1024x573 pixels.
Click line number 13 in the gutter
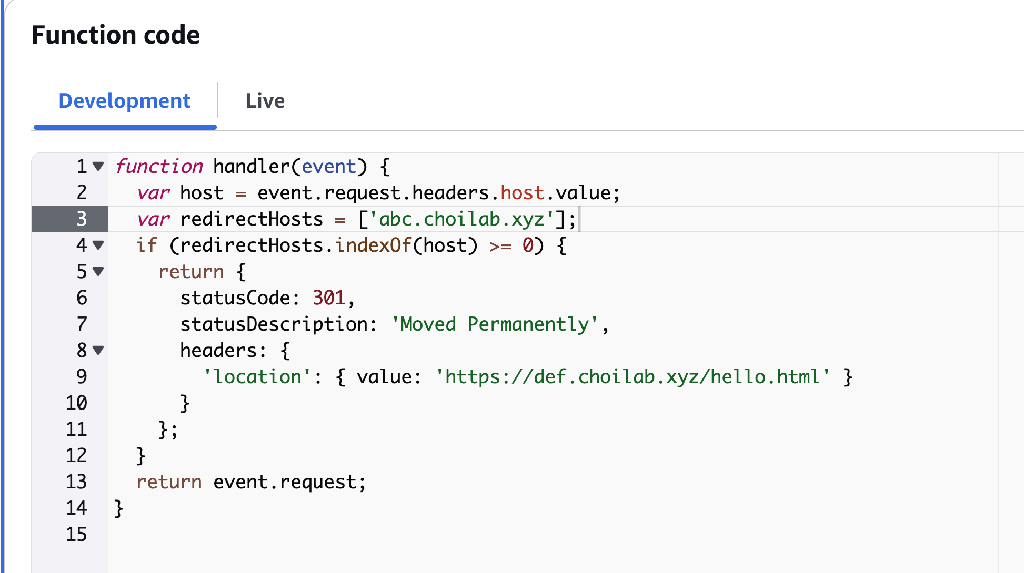(76, 482)
